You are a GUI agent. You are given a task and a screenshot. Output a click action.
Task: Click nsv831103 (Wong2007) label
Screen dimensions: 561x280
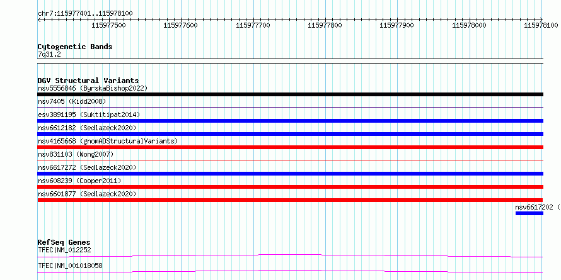click(76, 154)
